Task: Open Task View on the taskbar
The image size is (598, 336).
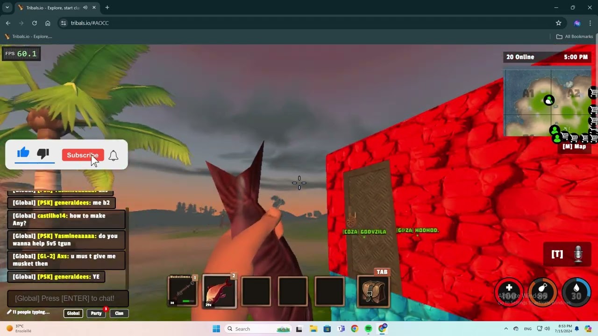Action: 299,329
